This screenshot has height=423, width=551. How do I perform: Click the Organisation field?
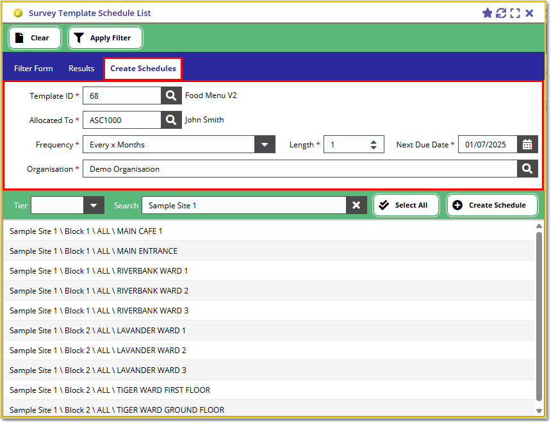pyautogui.click(x=300, y=169)
